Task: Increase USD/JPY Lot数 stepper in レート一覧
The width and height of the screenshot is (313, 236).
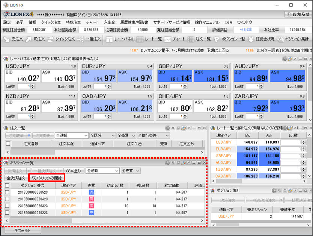Action: tap(304, 141)
